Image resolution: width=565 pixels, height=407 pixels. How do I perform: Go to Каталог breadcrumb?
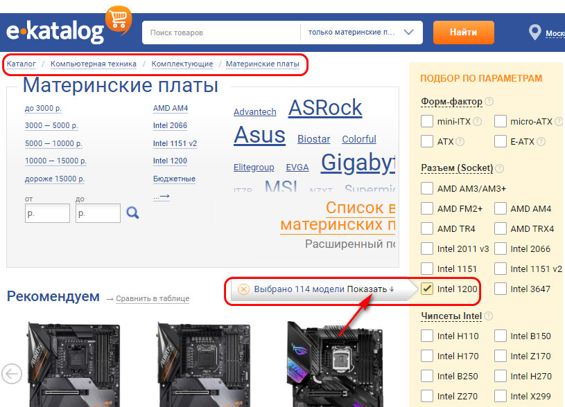click(21, 64)
